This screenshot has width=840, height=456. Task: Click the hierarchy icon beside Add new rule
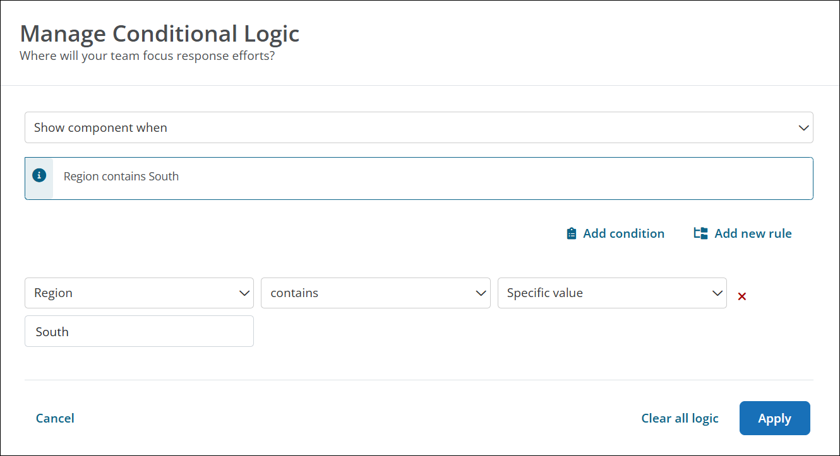coord(700,233)
